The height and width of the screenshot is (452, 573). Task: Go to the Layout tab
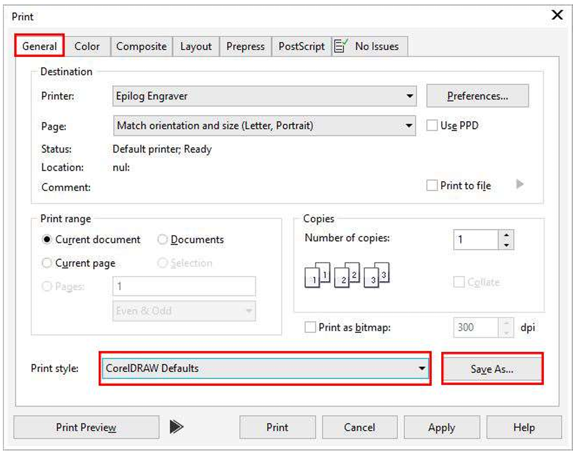[195, 47]
